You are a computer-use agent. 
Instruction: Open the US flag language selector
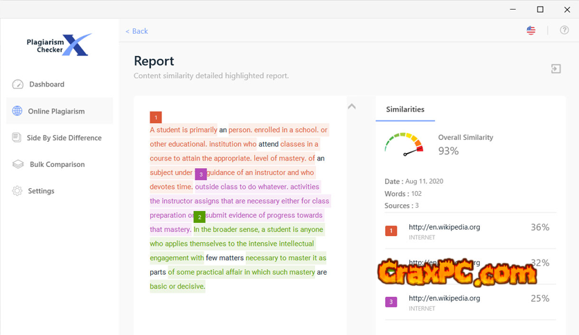pyautogui.click(x=531, y=30)
